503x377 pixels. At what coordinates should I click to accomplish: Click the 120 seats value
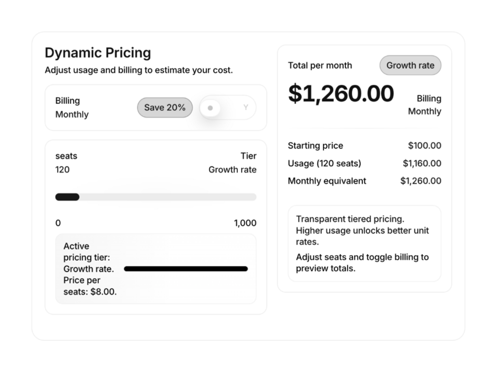pos(63,170)
